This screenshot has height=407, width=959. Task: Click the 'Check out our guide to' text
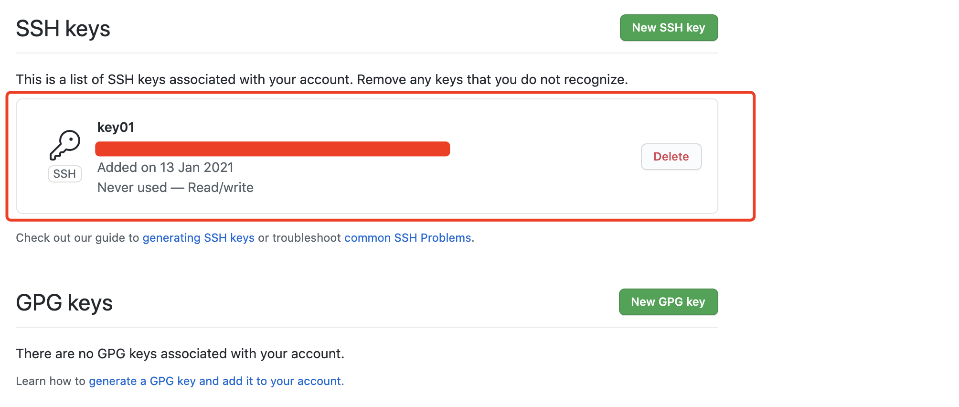point(77,238)
